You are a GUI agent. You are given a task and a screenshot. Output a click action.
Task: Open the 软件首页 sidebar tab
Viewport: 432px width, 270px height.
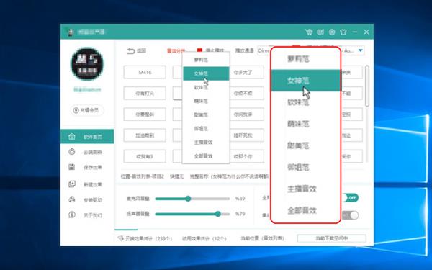(87, 136)
